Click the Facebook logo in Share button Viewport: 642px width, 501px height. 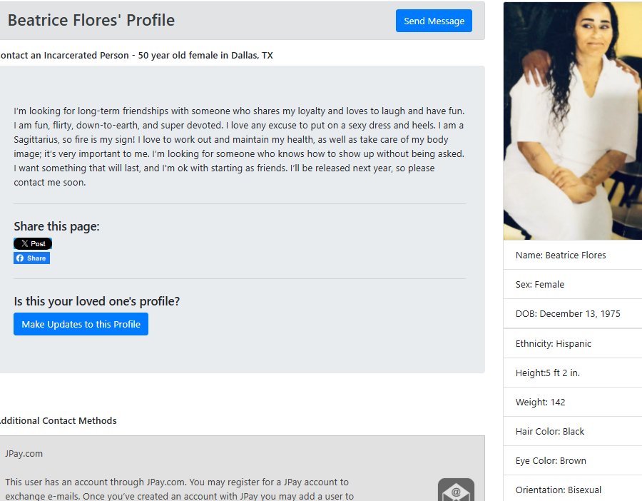[x=20, y=258]
